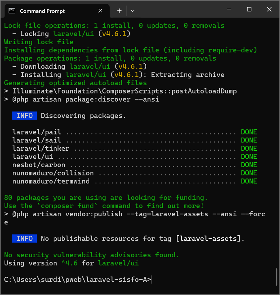
Task: Click the Command Prompt tab title text
Action: (42, 11)
